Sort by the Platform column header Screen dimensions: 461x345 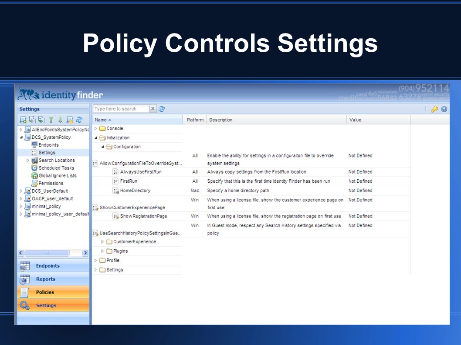tap(195, 120)
